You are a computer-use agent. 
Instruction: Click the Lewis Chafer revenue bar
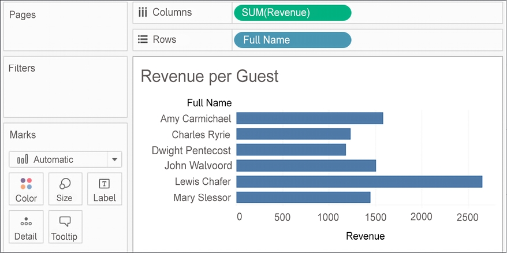pyautogui.click(x=359, y=181)
